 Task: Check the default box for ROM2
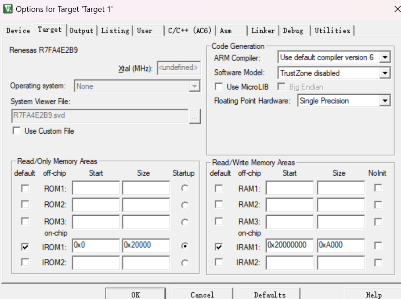(x=25, y=204)
